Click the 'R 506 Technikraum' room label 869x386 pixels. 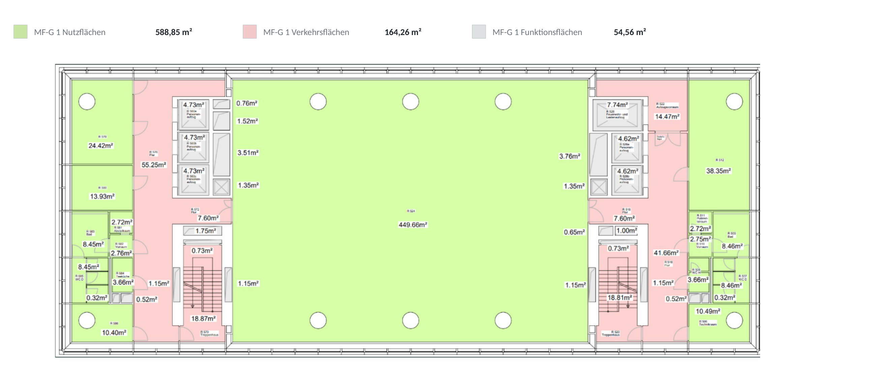[708, 323]
